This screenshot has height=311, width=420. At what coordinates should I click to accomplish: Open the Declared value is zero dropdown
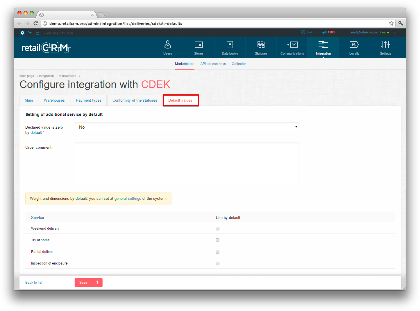pos(187,127)
